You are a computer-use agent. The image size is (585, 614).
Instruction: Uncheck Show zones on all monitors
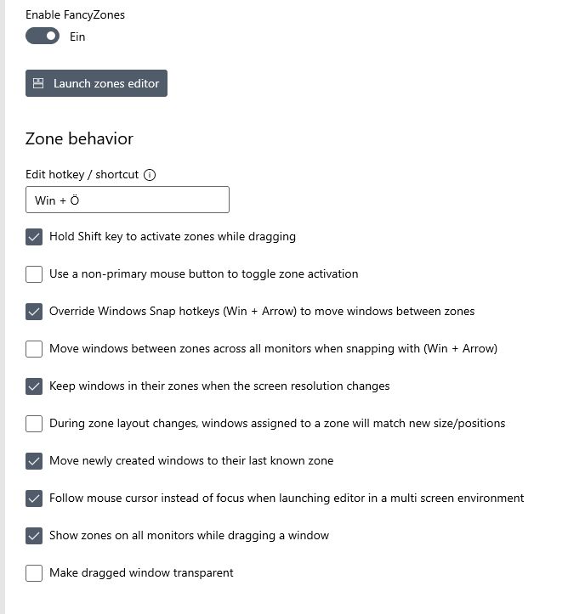(34, 536)
